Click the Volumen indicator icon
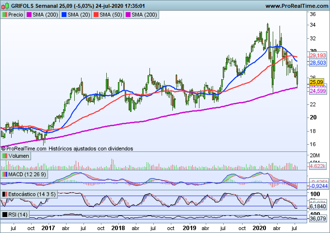The image size is (330, 233). coord(5,156)
